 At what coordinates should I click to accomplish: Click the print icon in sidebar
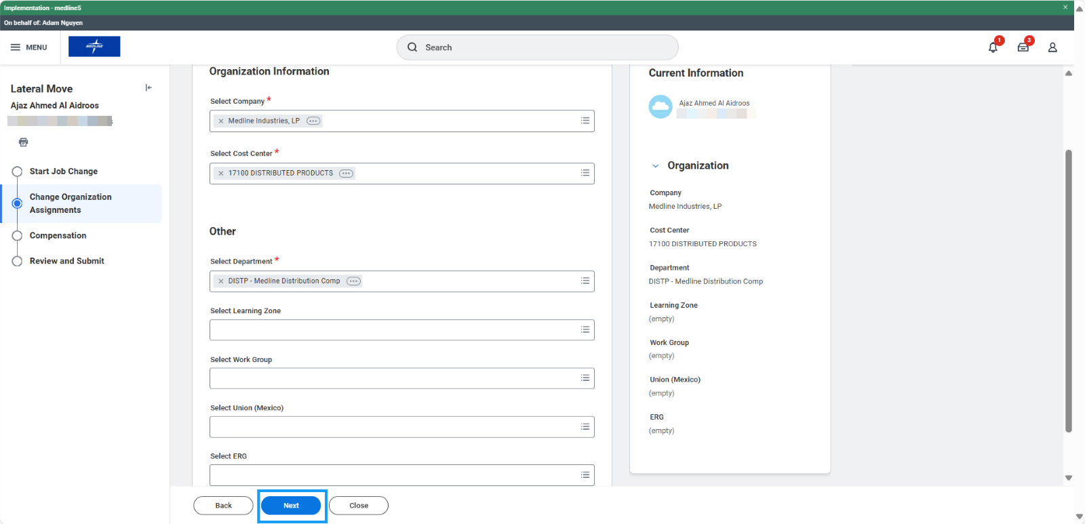click(24, 142)
